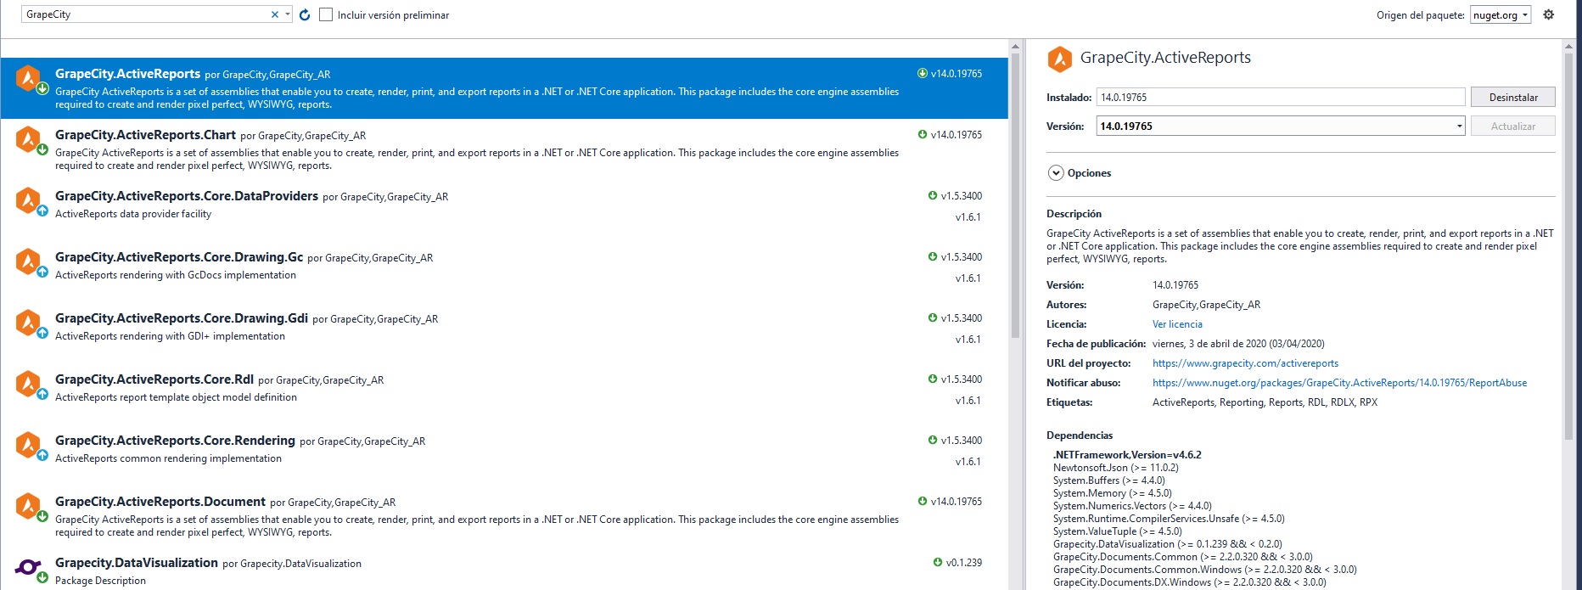Click Grapecity.DataVisualization package logo
Image resolution: width=1582 pixels, height=590 pixels.
28,567
